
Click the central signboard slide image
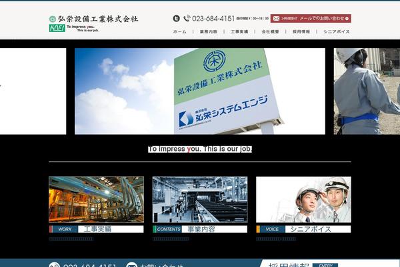(x=200, y=91)
